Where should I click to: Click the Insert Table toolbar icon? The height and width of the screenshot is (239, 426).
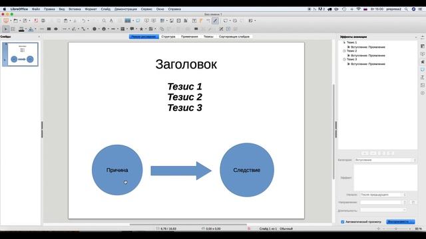[x=162, y=21]
